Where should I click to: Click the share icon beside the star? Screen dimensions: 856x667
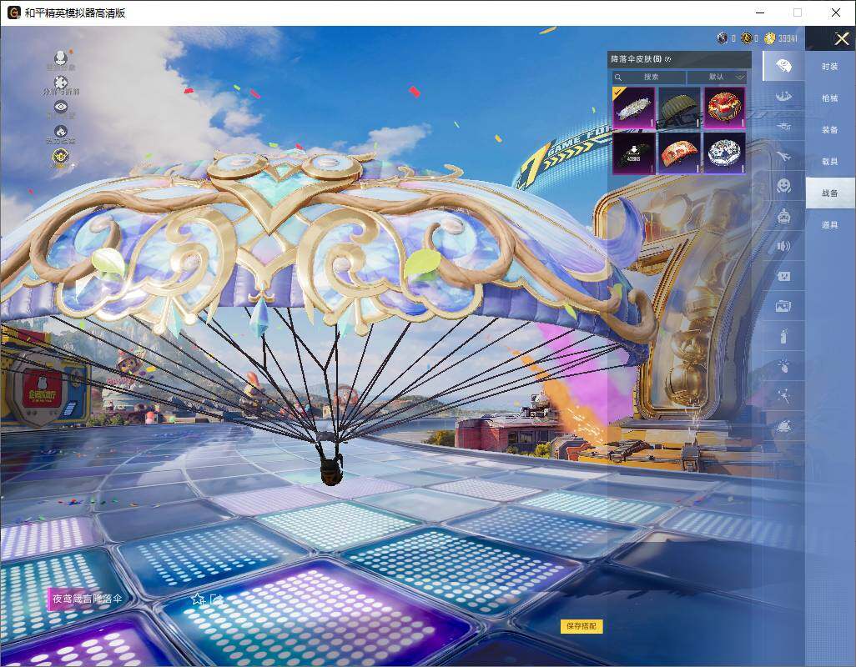[x=216, y=599]
